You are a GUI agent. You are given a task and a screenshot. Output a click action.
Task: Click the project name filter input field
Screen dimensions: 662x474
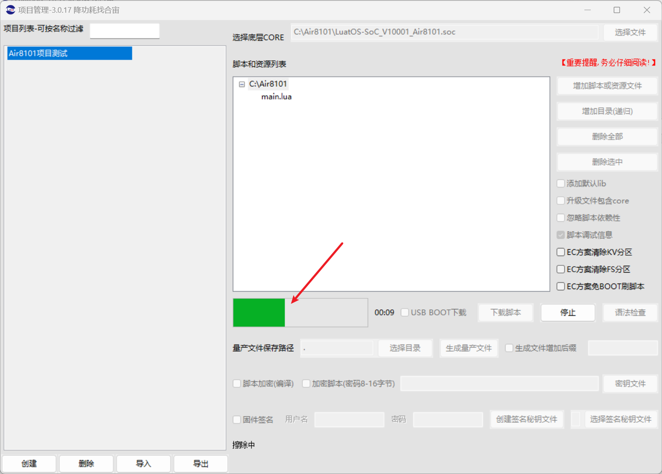[x=125, y=31]
